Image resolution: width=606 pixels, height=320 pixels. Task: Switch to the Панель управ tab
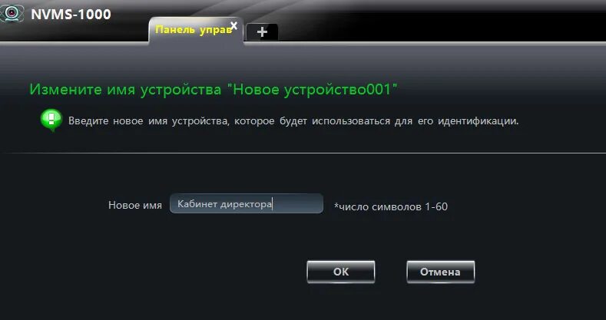[x=192, y=31]
